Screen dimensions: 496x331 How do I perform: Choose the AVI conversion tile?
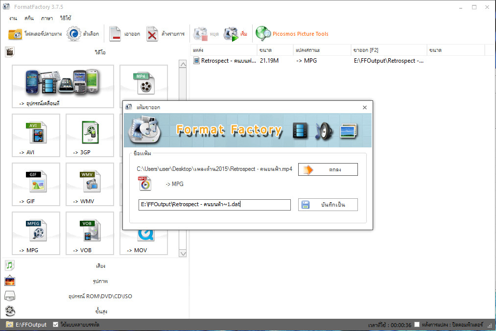coord(36,135)
